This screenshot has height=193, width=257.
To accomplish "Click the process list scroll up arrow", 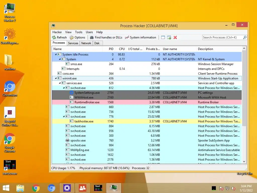I will click(244, 49).
